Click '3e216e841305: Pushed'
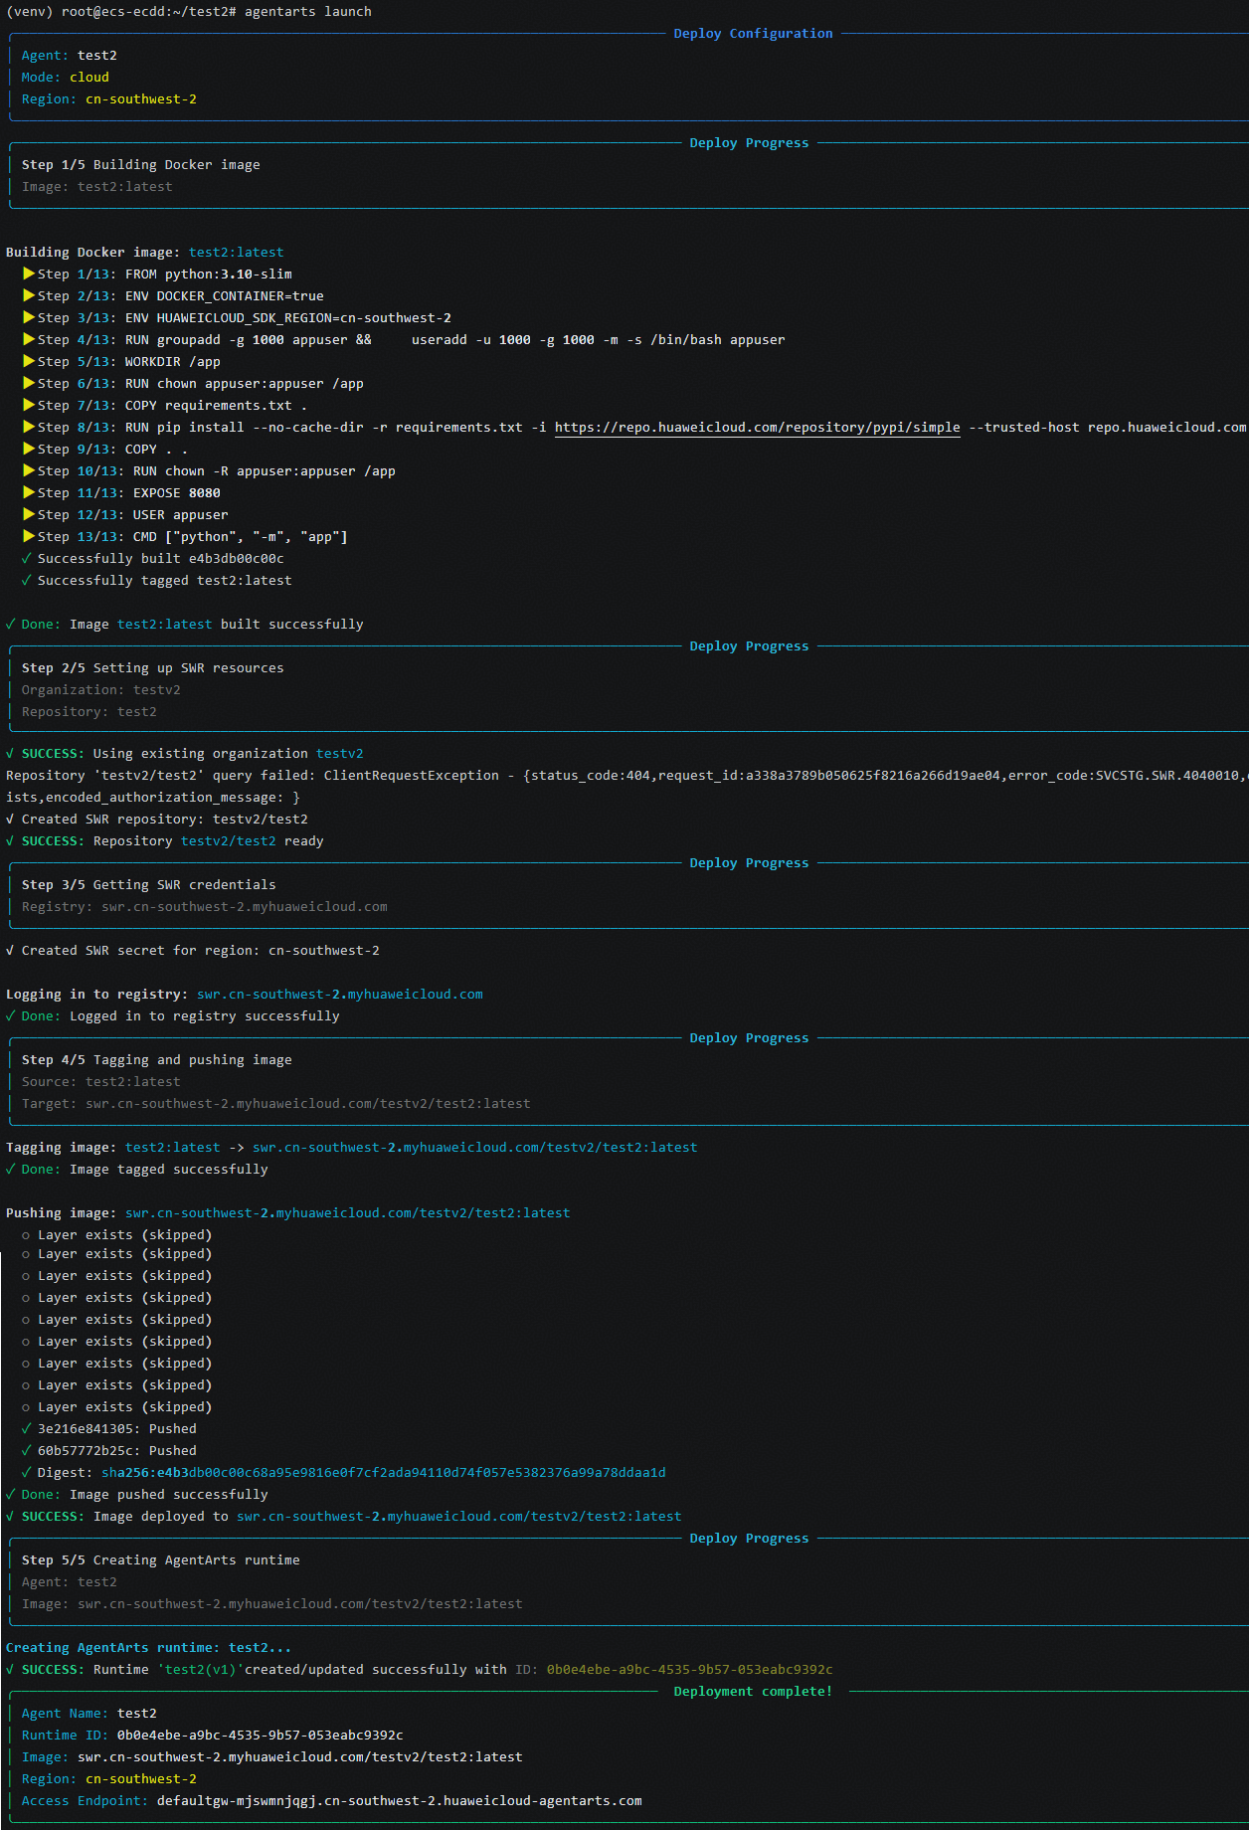The width and height of the screenshot is (1249, 1830). point(117,1429)
